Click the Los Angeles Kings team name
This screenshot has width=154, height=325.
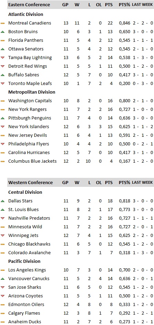tap(27, 270)
